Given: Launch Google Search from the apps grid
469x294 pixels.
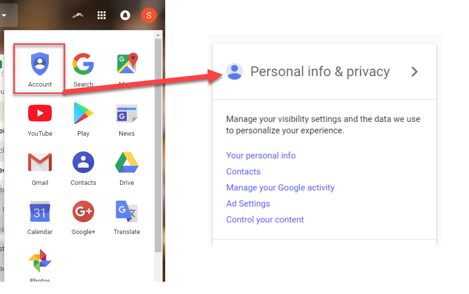Looking at the screenshot, I should click(x=83, y=69).
